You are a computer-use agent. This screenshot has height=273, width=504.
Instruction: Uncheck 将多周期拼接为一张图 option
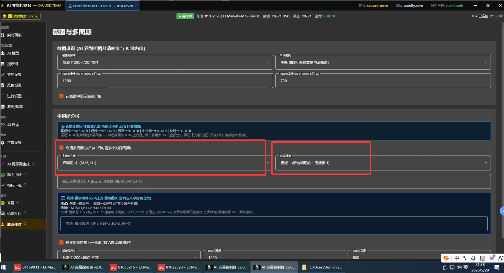61,242
